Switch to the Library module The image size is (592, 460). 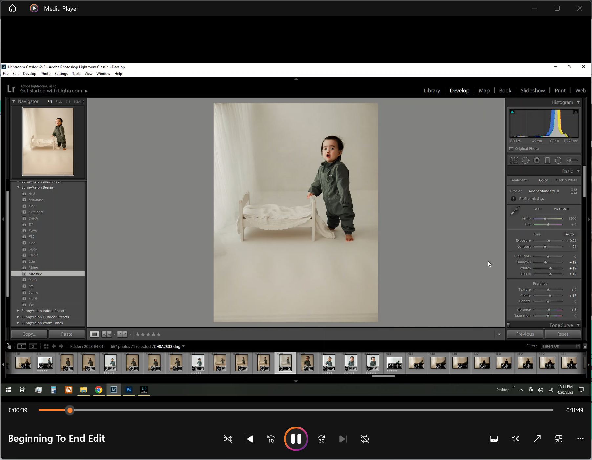(432, 91)
